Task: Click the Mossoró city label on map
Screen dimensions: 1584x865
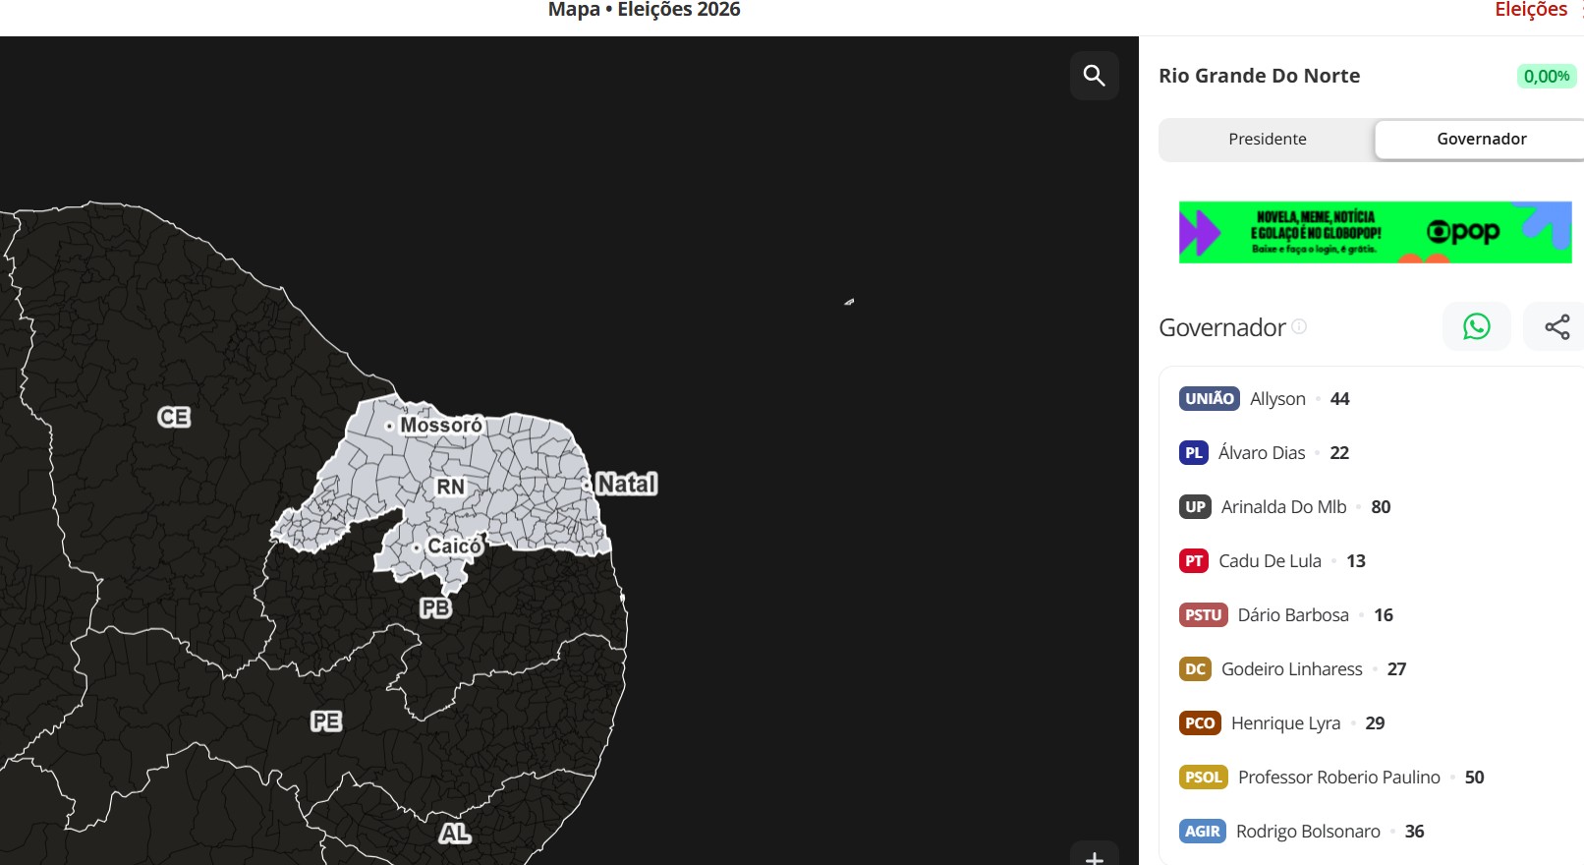Action: click(441, 425)
